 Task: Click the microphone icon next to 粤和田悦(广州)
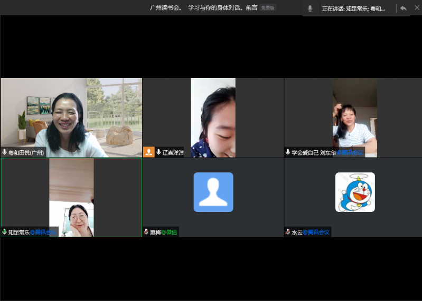(x=5, y=152)
